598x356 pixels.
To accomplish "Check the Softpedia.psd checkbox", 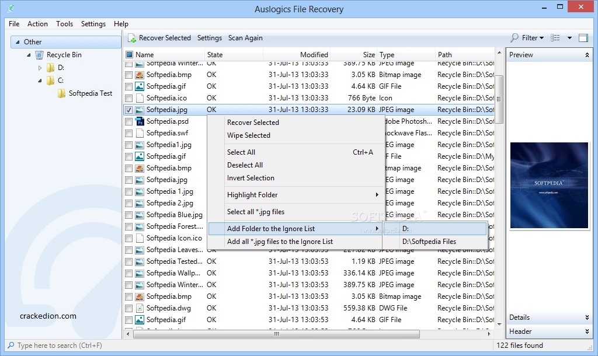I will [x=129, y=121].
